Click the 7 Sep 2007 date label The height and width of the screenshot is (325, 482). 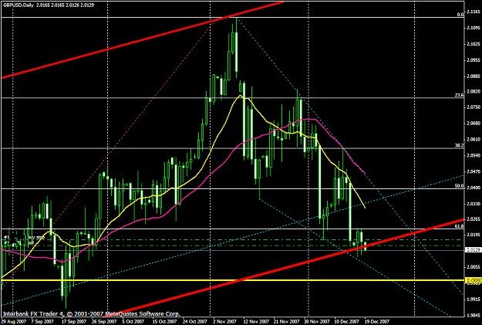coord(42,322)
